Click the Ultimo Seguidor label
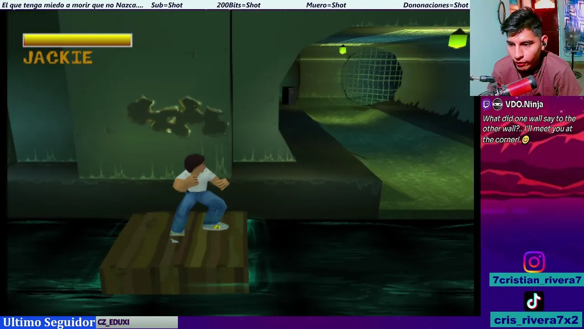The height and width of the screenshot is (329, 584). click(48, 322)
